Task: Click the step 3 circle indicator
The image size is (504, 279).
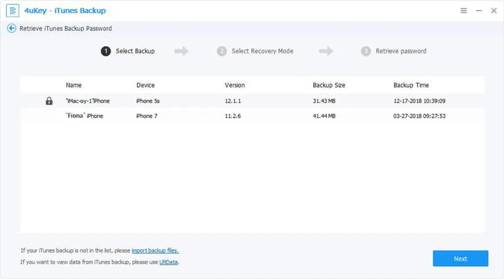Action: (366, 51)
